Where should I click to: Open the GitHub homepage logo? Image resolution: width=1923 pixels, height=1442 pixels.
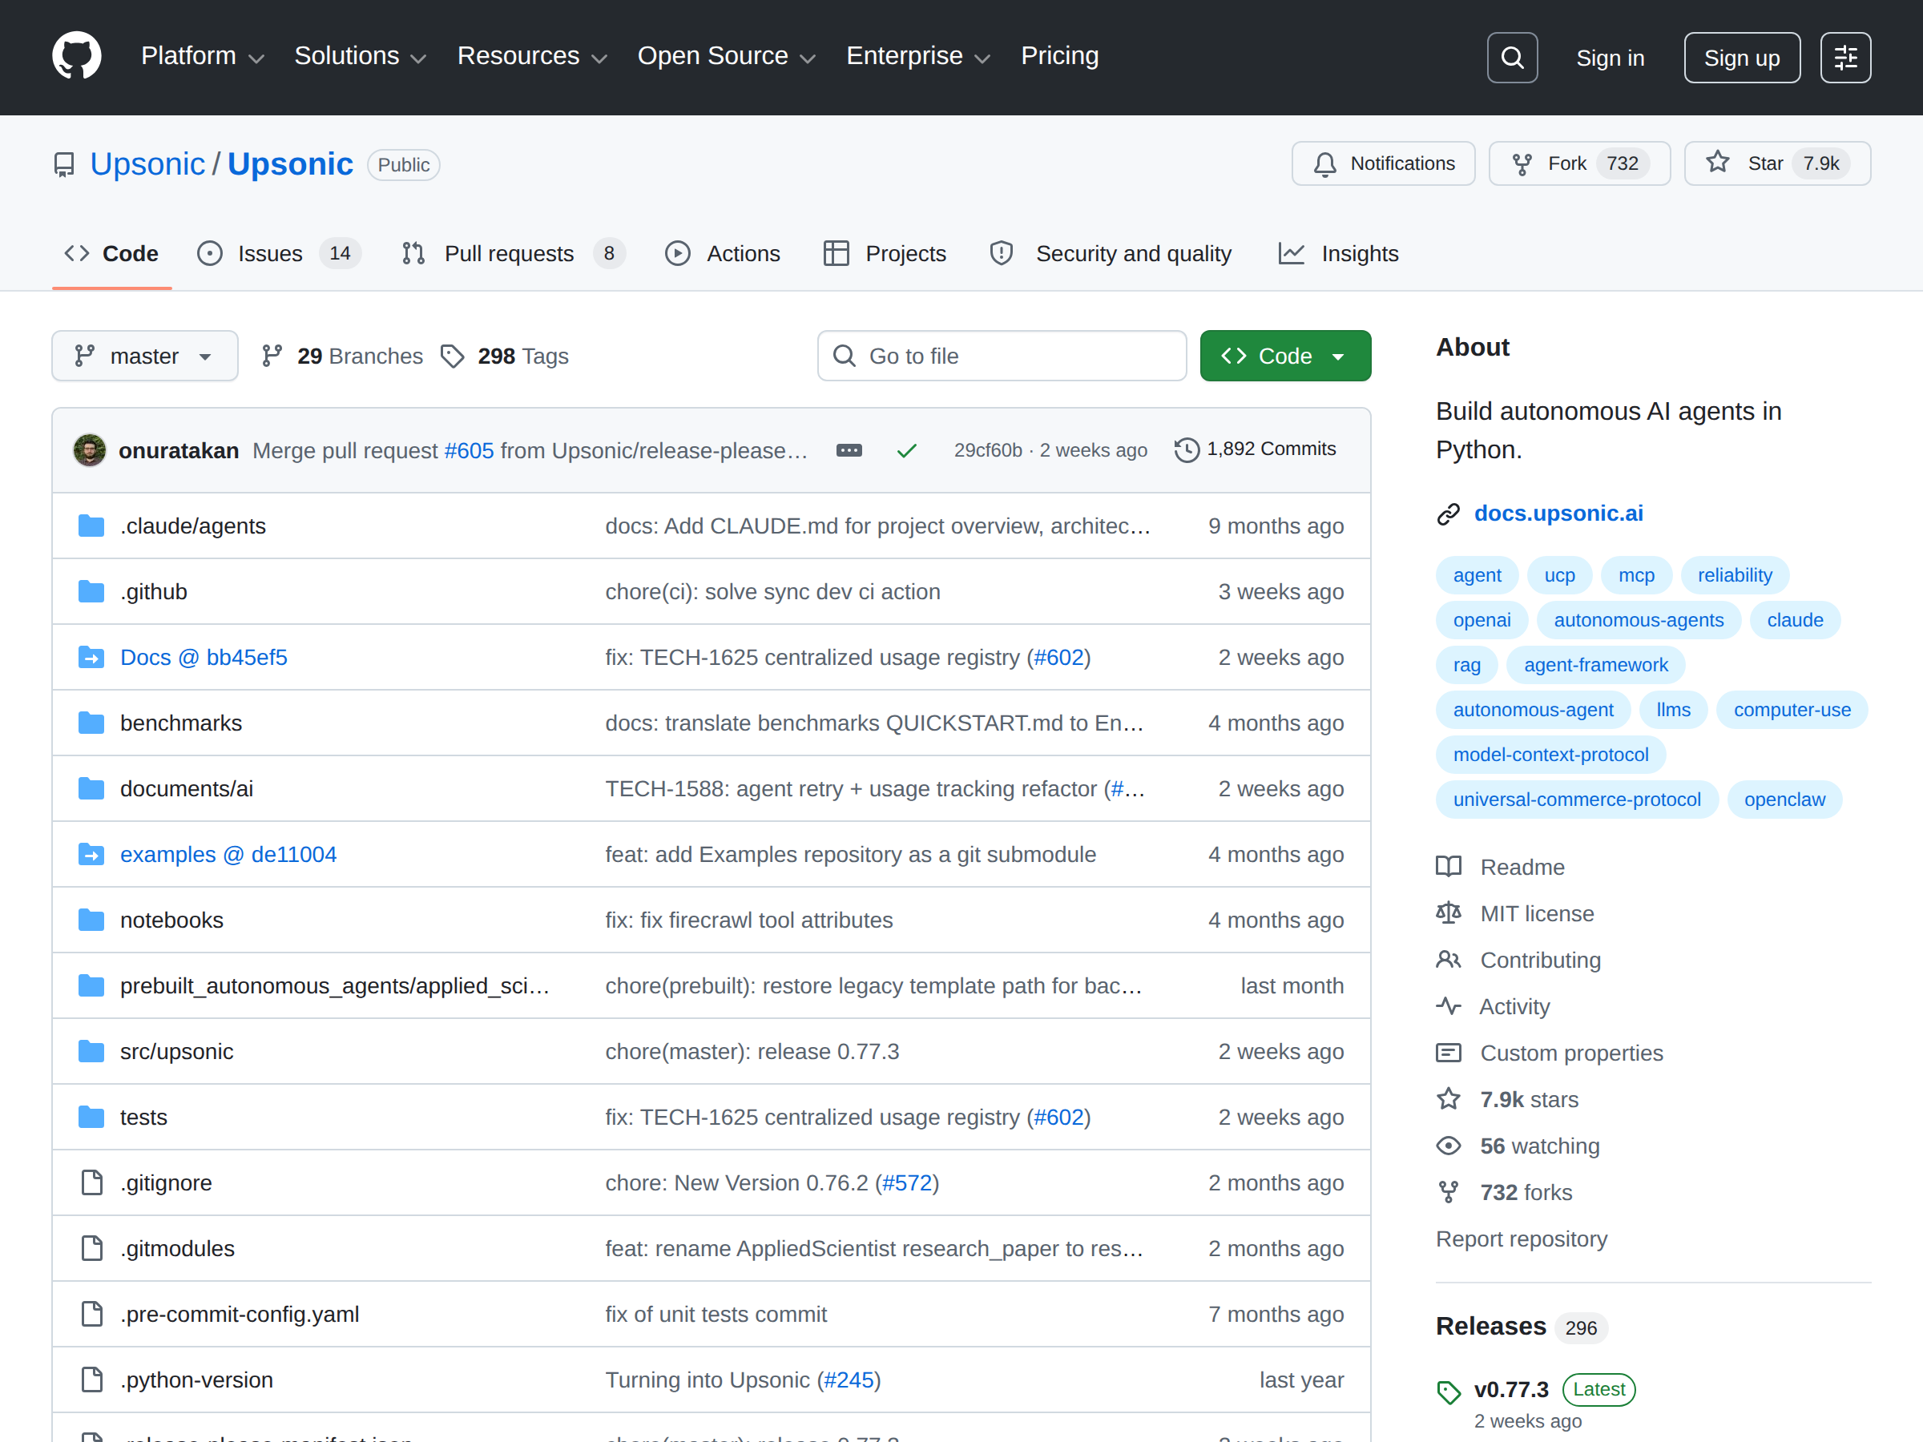(x=76, y=57)
